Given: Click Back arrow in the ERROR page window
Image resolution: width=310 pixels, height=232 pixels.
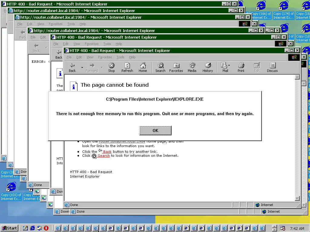Looking at the screenshot, I should pos(36,48).
